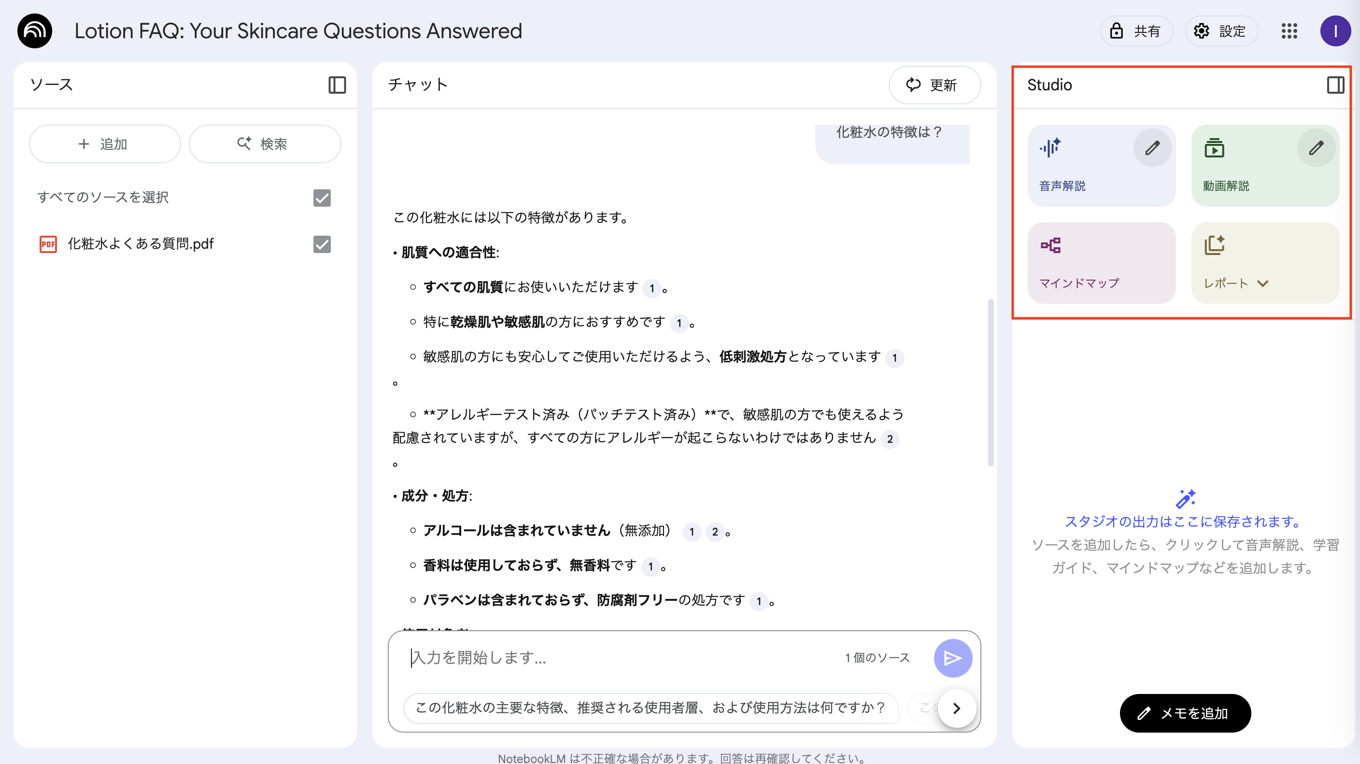
Task: Edit the Audio Overview (音声解説) settings pencil
Action: [x=1152, y=148]
